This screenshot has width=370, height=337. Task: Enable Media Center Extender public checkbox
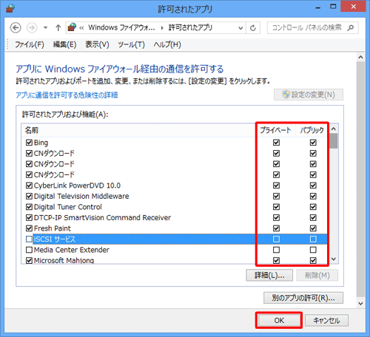(313, 250)
